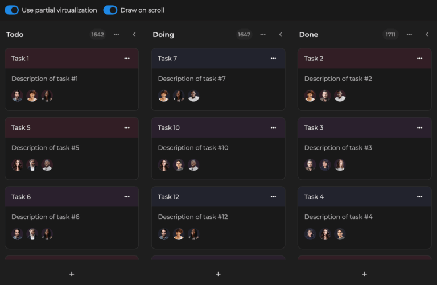Viewport: 437px width, 285px height.
Task: Open the Task 4 card title
Action: [x=314, y=197]
